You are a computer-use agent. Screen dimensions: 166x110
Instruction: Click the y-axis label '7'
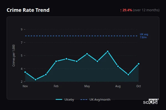click(22, 43)
